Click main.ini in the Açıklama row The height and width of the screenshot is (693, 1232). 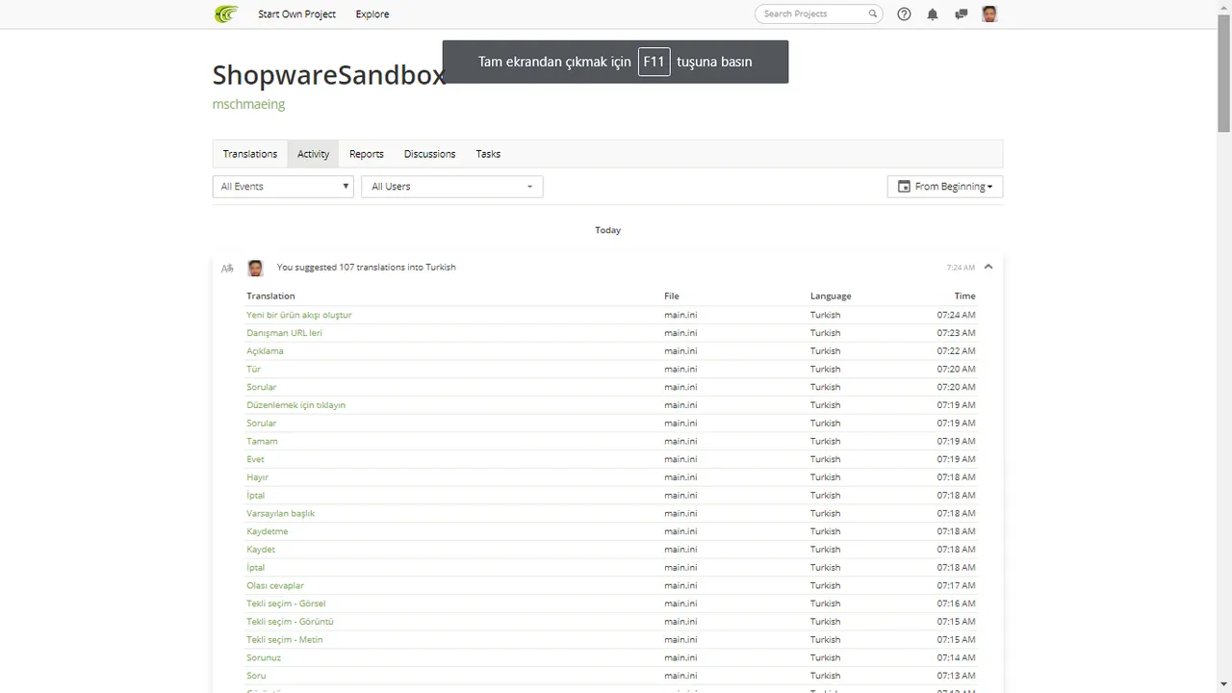click(680, 351)
